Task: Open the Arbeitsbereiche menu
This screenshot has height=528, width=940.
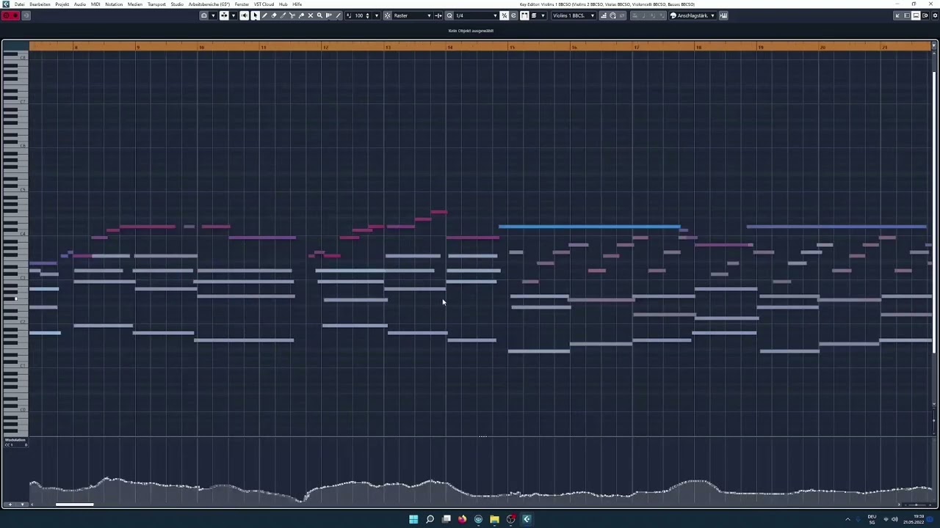Action: [209, 4]
